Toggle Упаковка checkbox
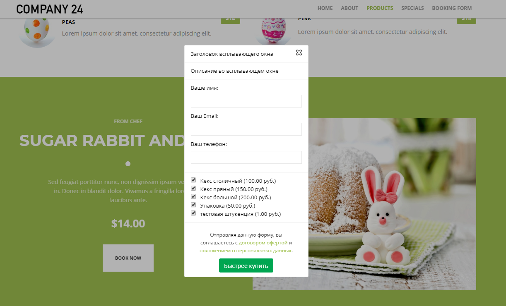 pyautogui.click(x=193, y=205)
